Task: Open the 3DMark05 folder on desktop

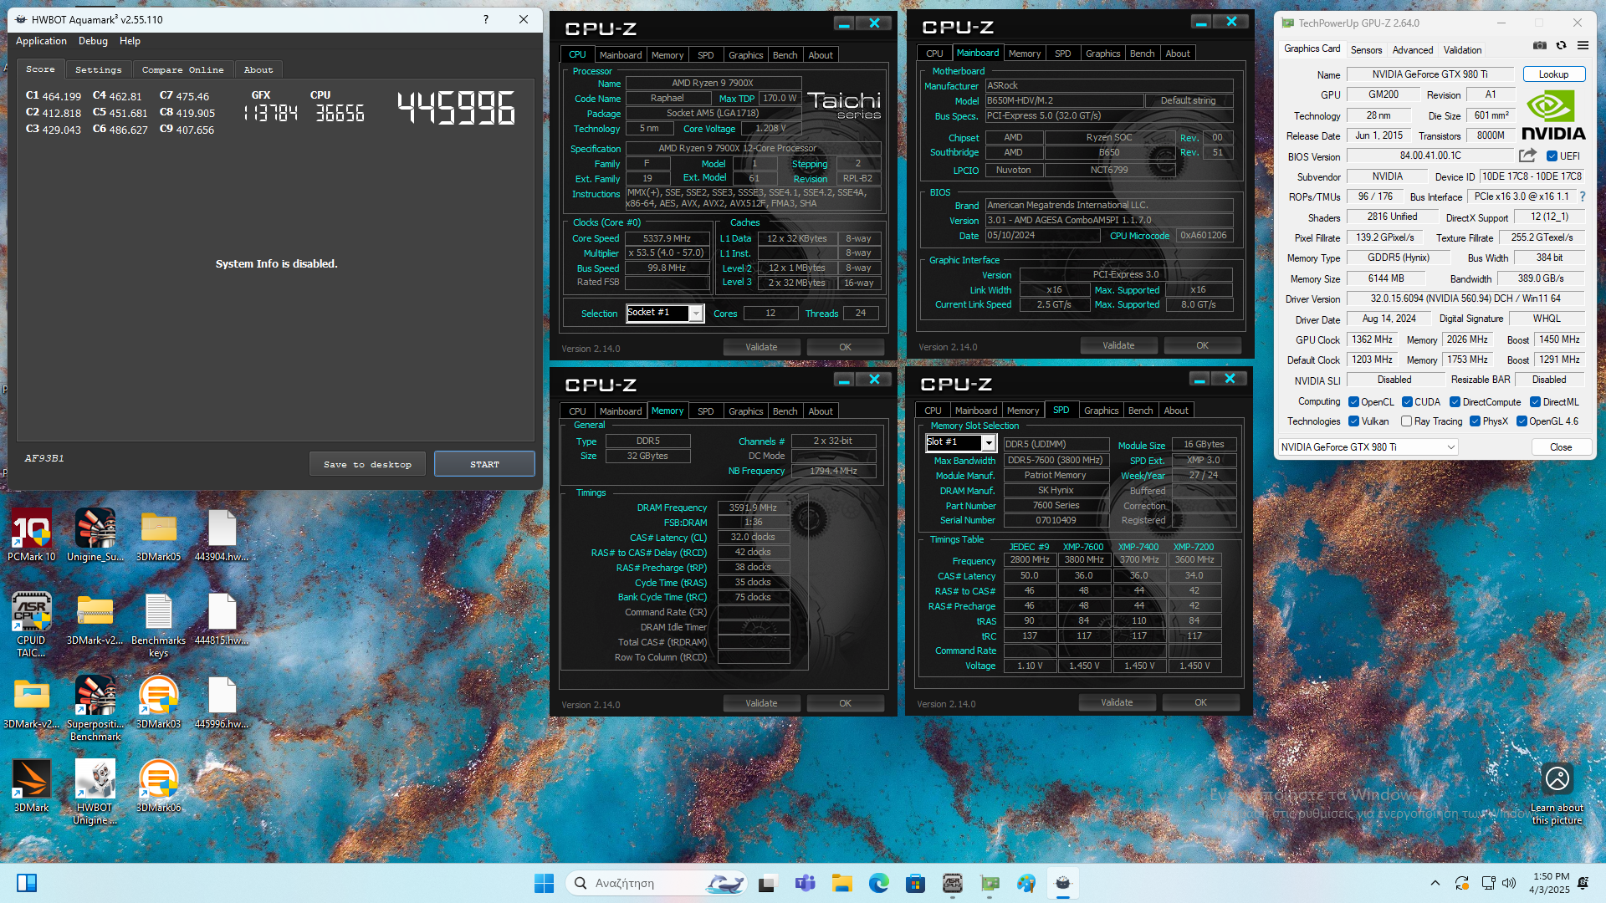Action: 159,535
